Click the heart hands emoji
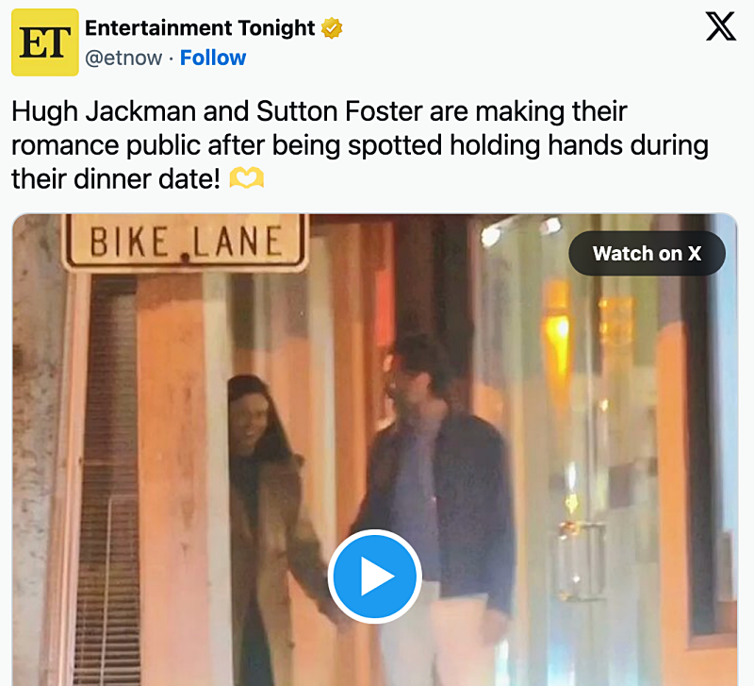This screenshot has height=686, width=754. [247, 178]
